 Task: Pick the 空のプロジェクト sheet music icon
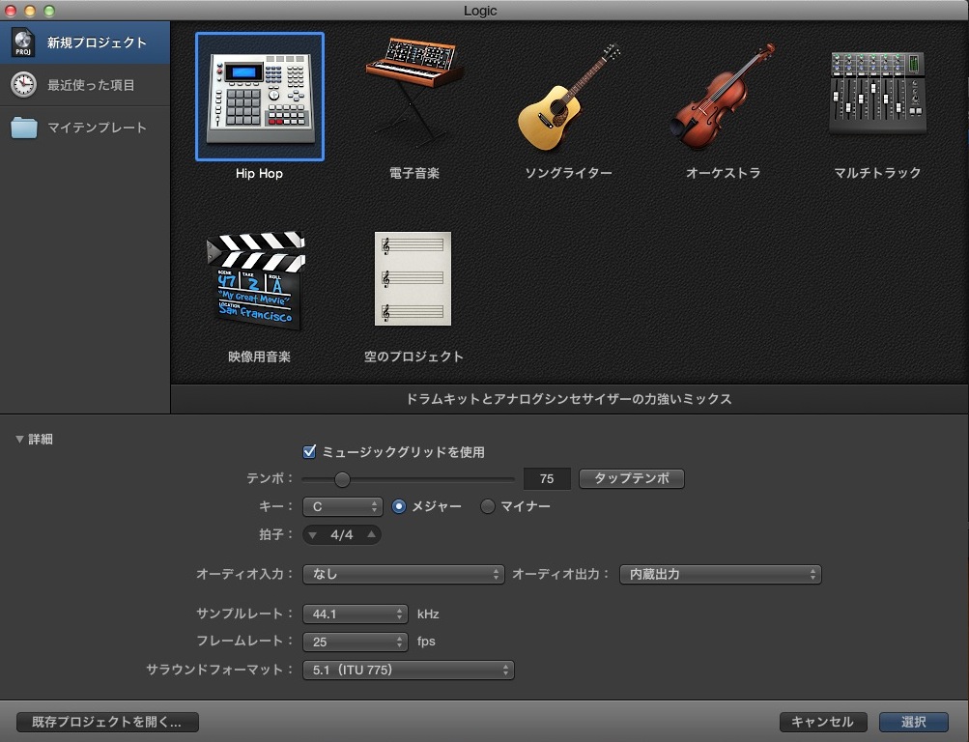(x=413, y=278)
